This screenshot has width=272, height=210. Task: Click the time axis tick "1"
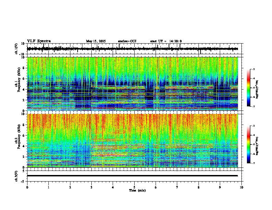click(x=48, y=187)
